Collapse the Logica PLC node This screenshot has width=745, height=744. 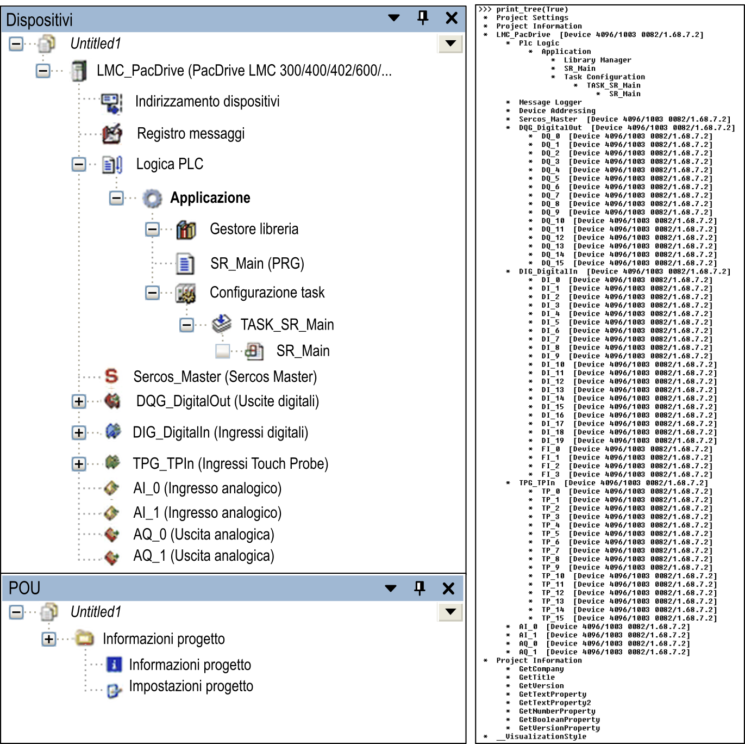(x=79, y=164)
